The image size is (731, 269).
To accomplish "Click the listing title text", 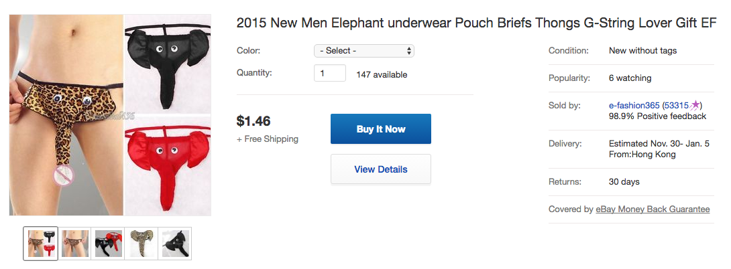I will (x=476, y=23).
